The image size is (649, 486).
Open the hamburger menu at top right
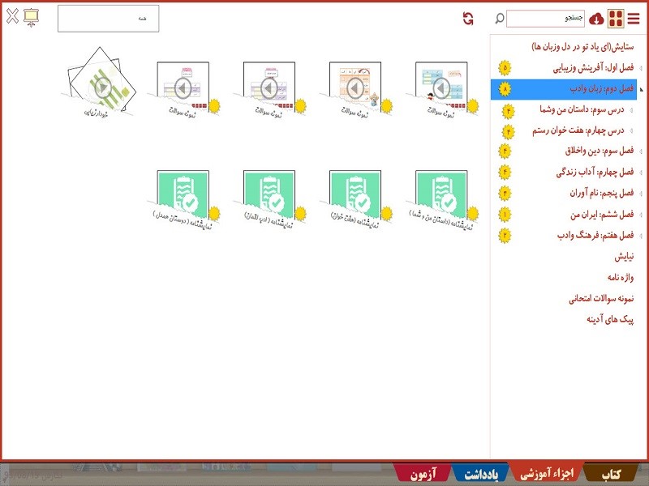pyautogui.click(x=635, y=19)
